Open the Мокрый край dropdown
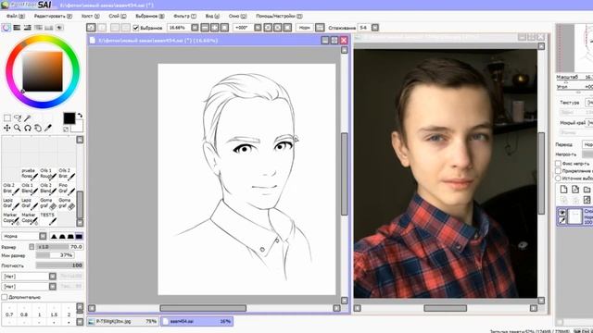 pos(589,123)
